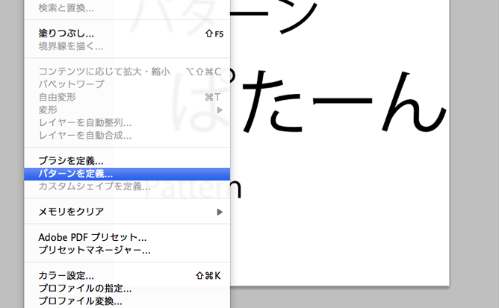499x308 pixels.
Task: Choose レイヤーを自動合成... entry
Action: click(x=127, y=136)
